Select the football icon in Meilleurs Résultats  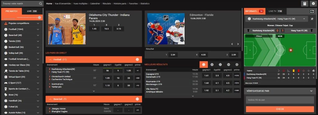pos(204,64)
